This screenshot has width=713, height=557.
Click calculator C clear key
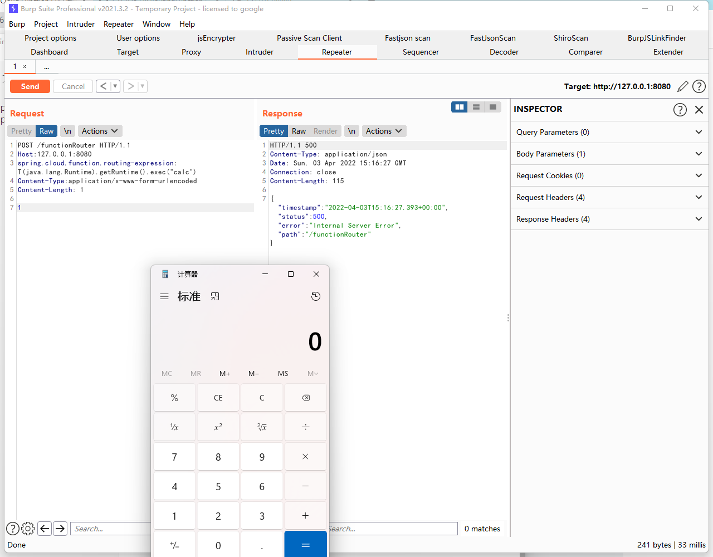262,398
